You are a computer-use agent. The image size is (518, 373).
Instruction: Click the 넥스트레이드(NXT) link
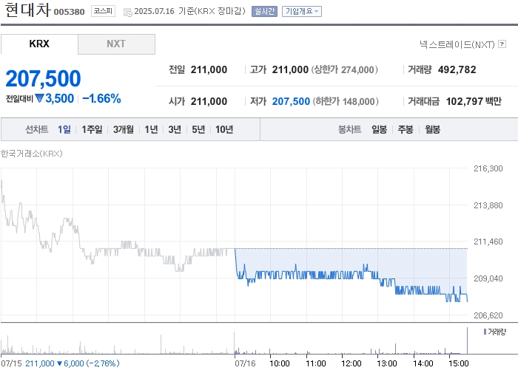[457, 44]
